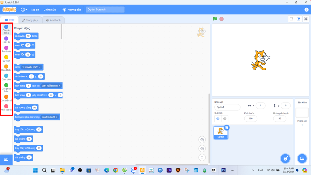Zoom out the code workspace
The image size is (311, 175).
pyautogui.click(x=202, y=148)
